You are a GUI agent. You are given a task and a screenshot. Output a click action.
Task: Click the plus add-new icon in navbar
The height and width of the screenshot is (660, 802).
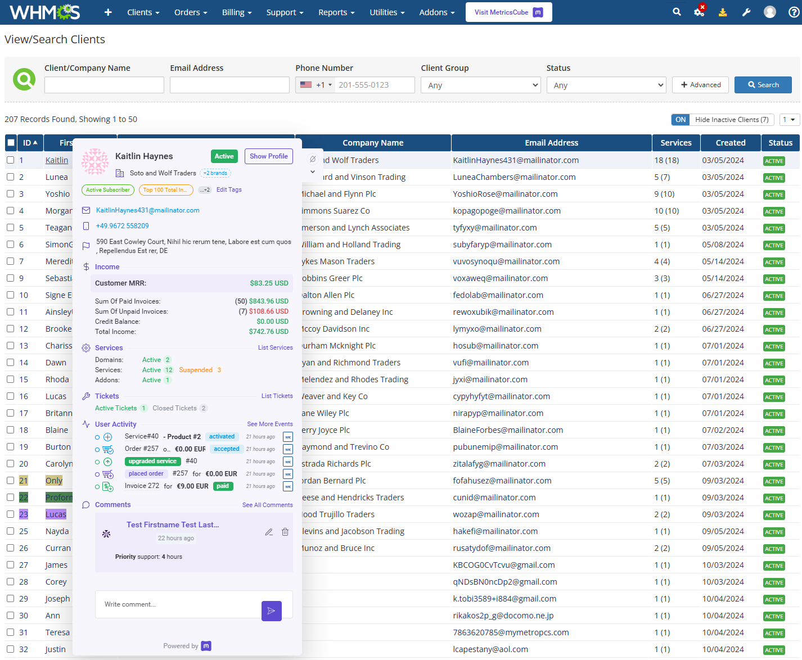pos(108,12)
